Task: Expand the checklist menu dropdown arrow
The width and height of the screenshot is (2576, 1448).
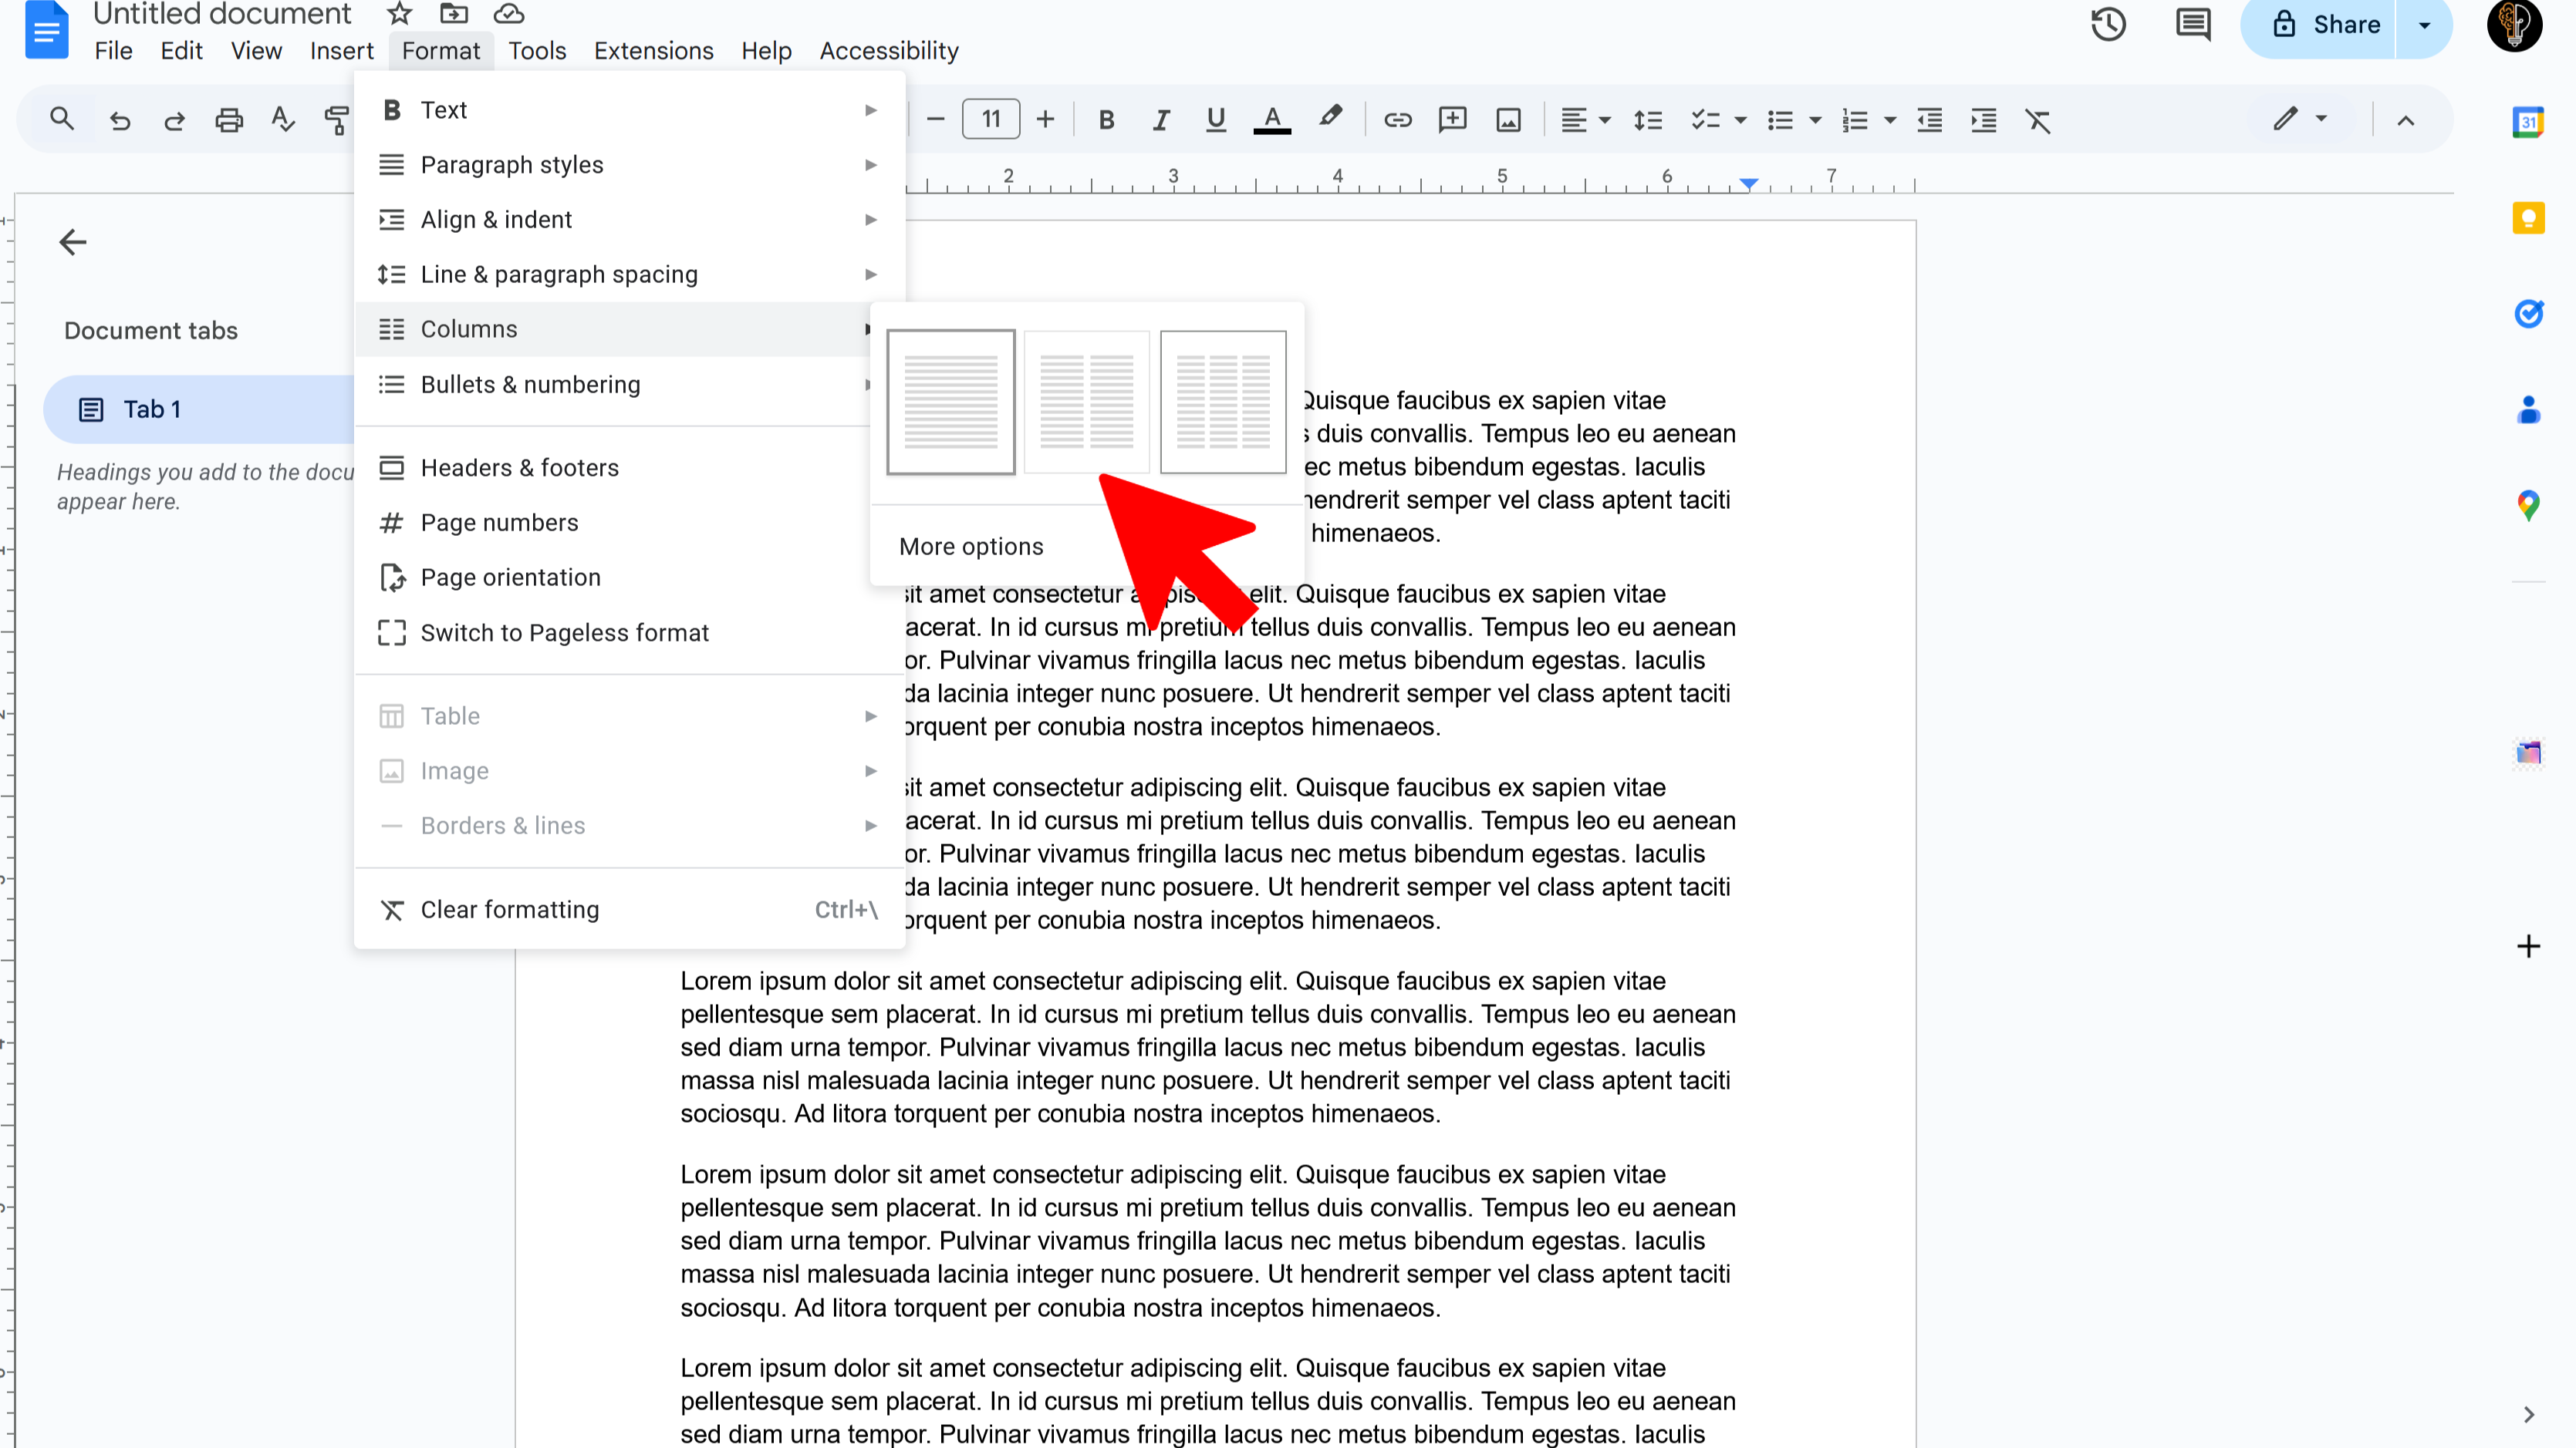Action: click(1740, 121)
